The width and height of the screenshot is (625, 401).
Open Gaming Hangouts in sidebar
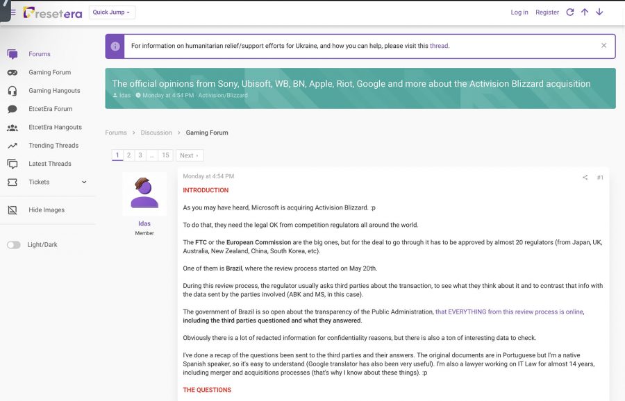(54, 91)
